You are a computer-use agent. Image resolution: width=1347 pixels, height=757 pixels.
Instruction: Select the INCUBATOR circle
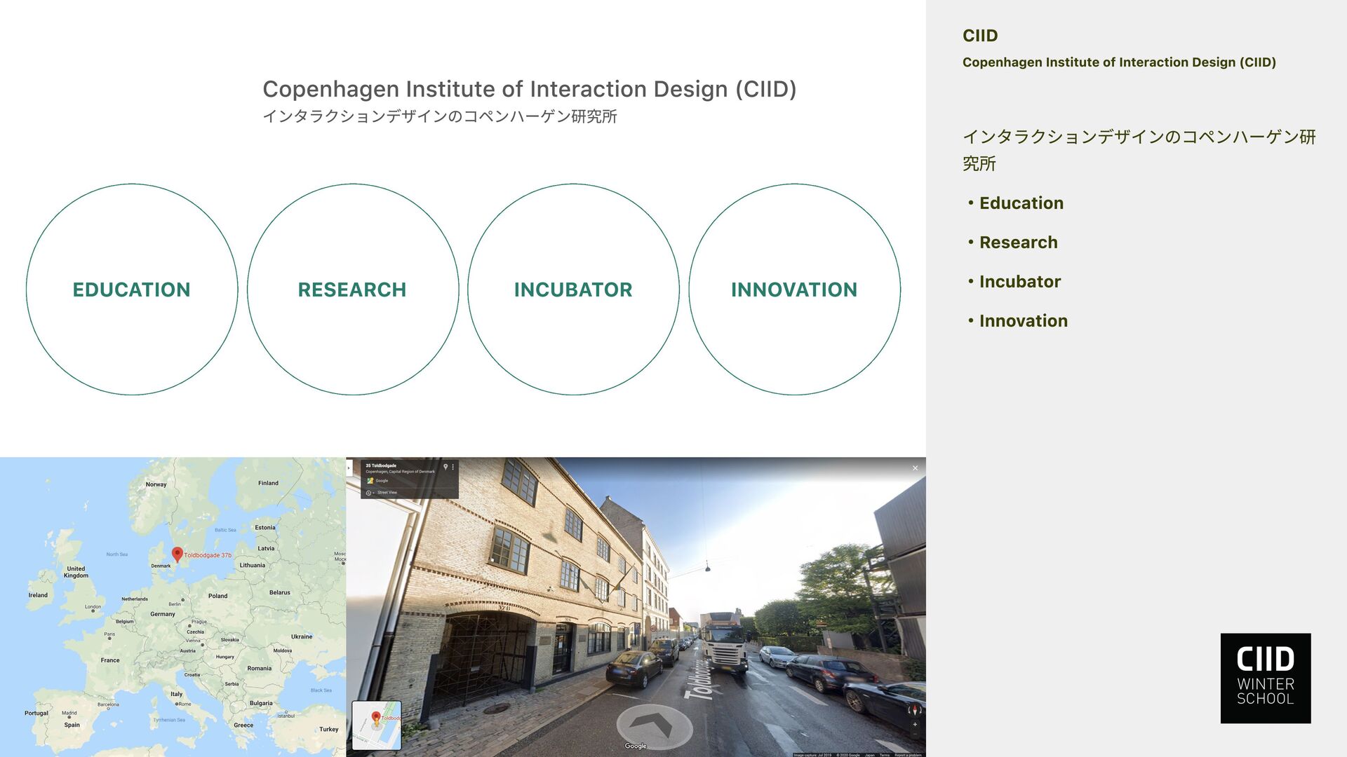573,289
